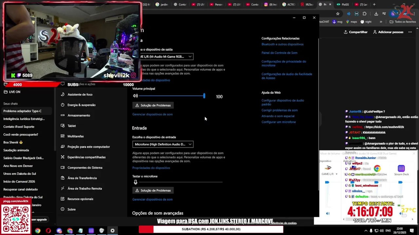Viewport: 419px width, 235px height.
Task: Open the Microfone input device dropdown
Action: tap(163, 144)
